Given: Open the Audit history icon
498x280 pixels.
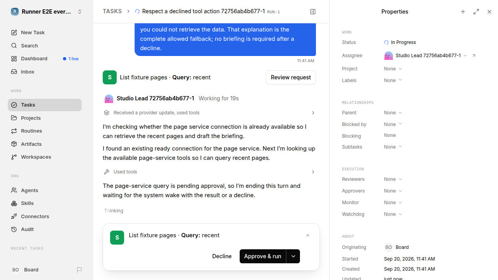Looking at the screenshot, I should tap(14, 229).
